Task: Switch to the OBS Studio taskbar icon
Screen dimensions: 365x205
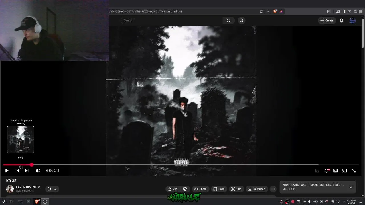Action: (45, 202)
